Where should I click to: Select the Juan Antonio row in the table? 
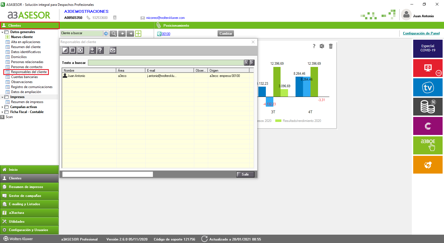point(158,76)
